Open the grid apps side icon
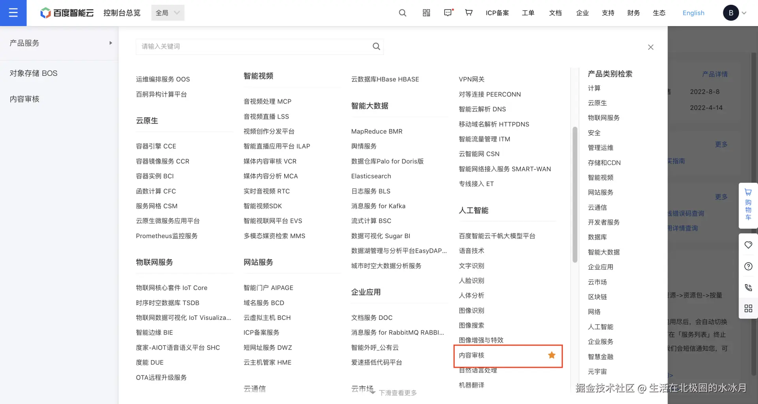758x404 pixels. click(748, 308)
